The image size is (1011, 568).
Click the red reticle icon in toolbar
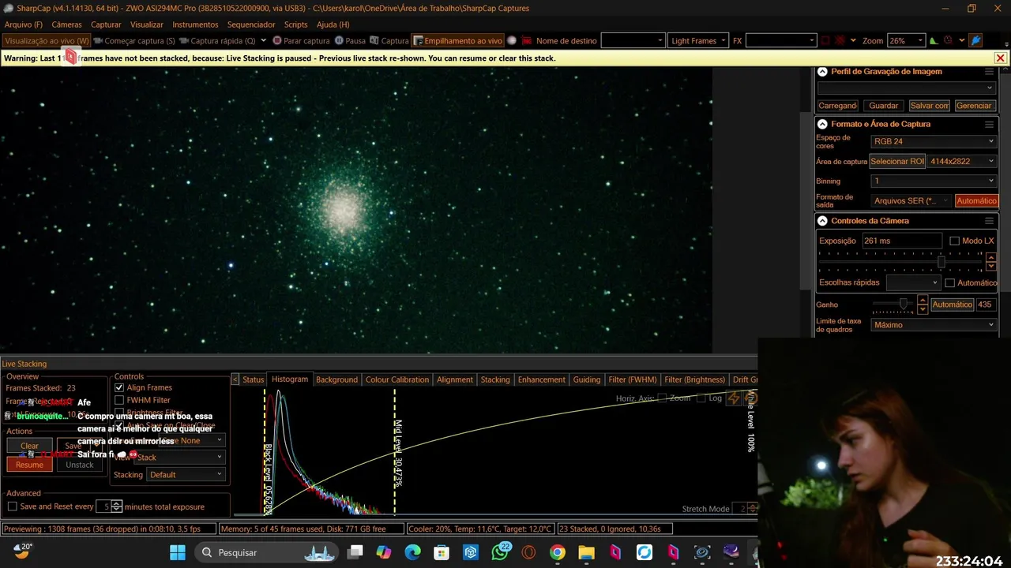948,41
